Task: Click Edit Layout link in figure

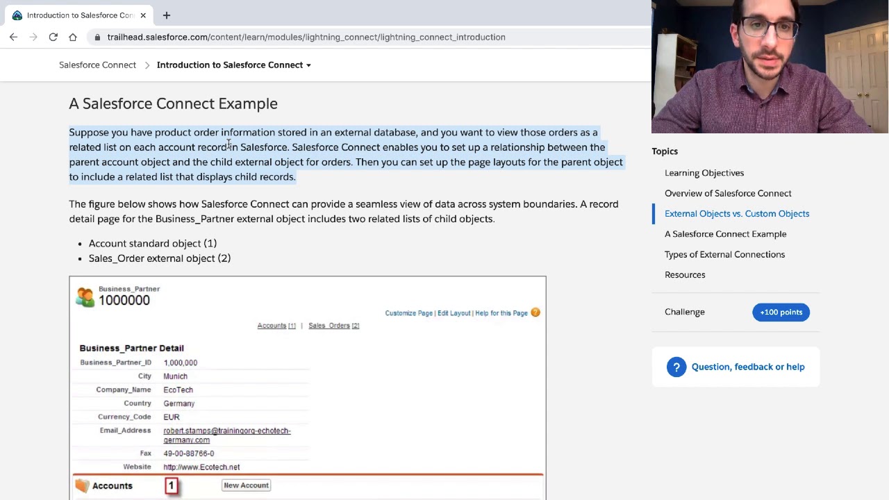Action: point(454,313)
